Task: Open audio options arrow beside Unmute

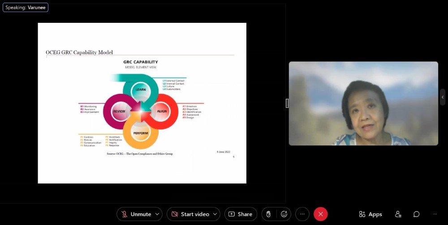Action: pos(157,214)
